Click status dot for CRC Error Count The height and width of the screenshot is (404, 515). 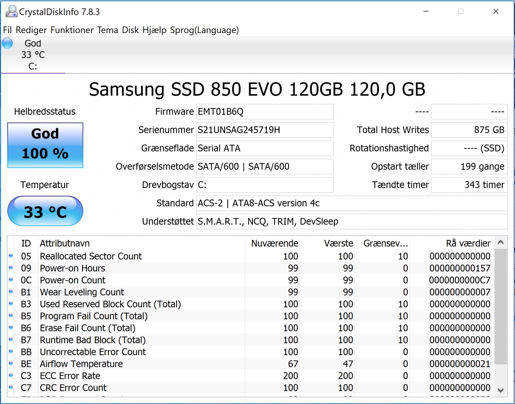click(x=11, y=387)
